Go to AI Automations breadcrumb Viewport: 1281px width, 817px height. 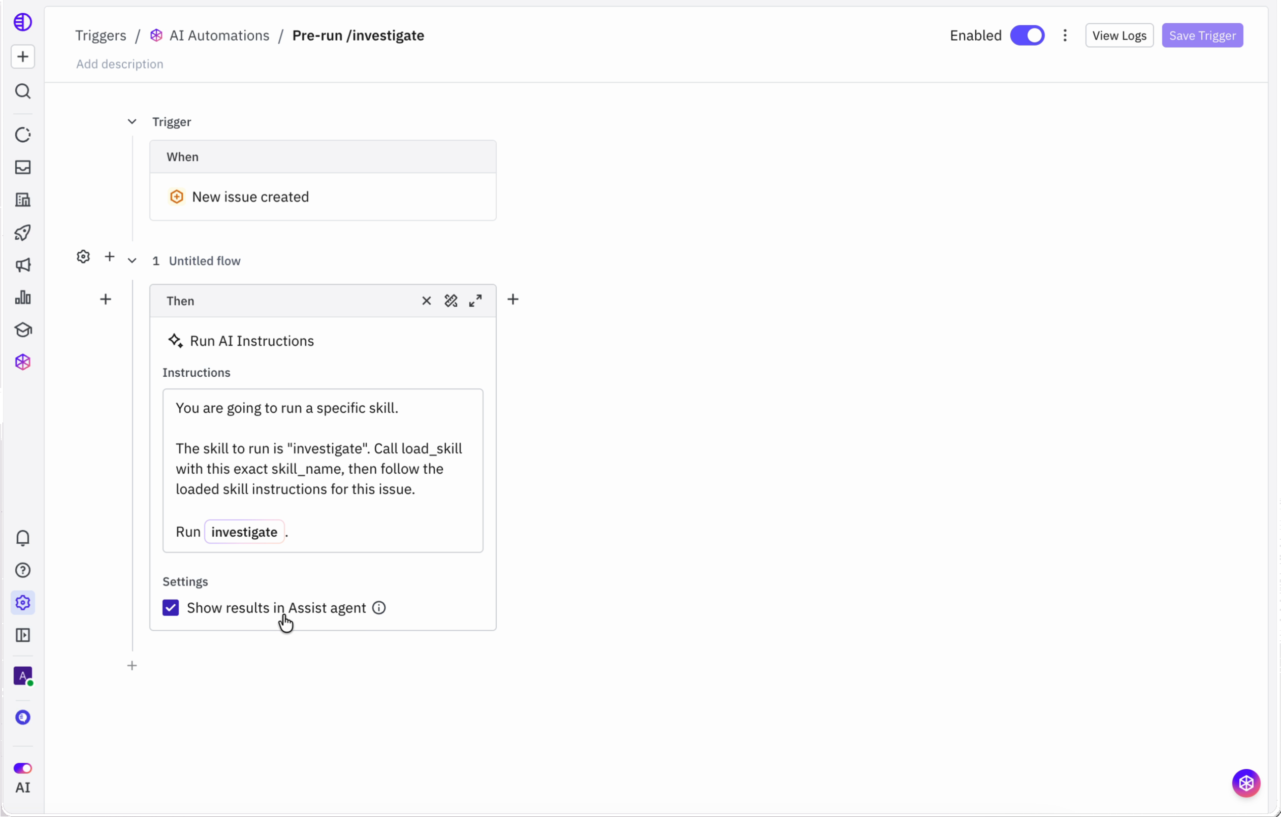[x=219, y=36]
